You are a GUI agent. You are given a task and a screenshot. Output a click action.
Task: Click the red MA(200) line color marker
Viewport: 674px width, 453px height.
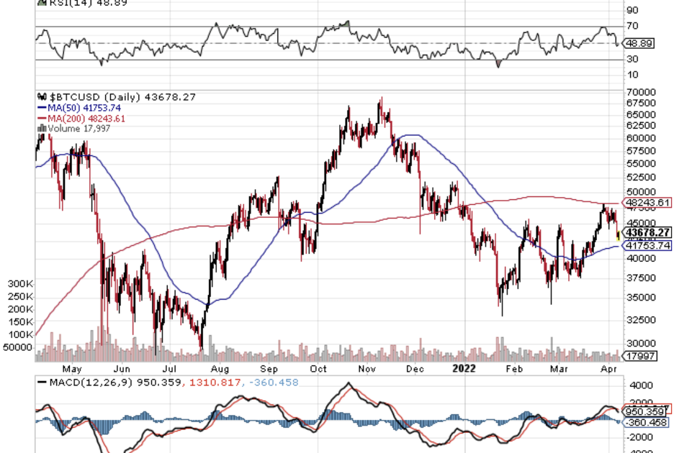pyautogui.click(x=40, y=119)
